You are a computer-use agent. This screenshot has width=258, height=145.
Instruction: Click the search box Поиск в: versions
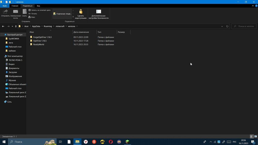244,26
